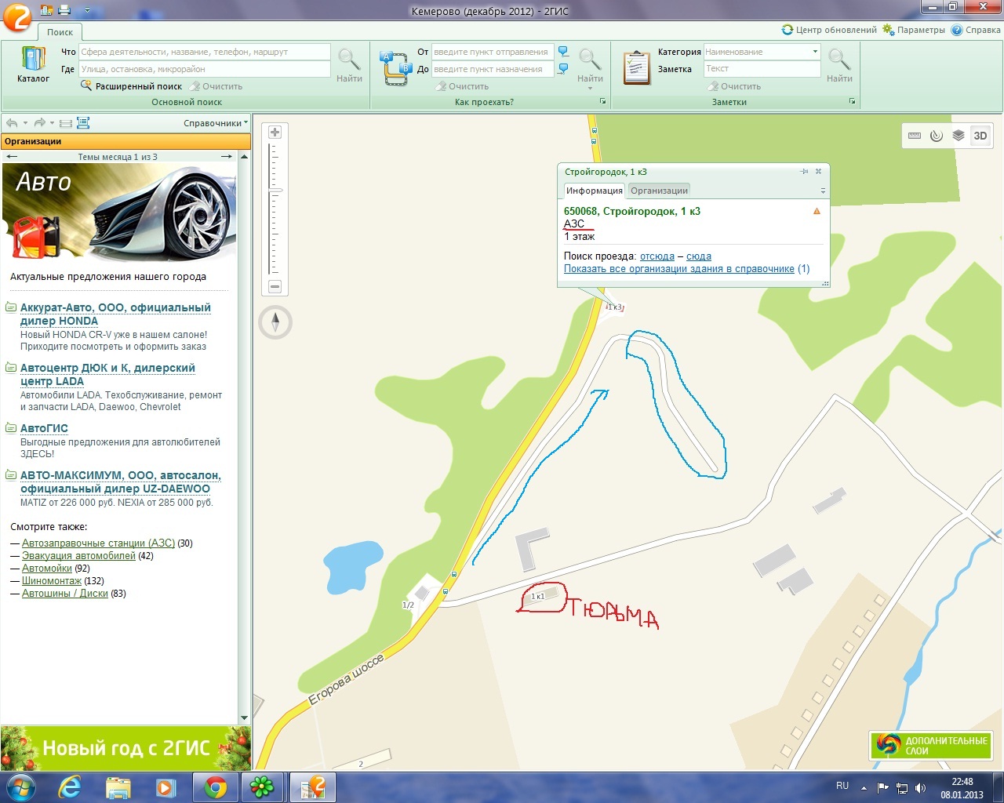Click the Расширенный поиск button
Viewport: 1004px width, 803px height.
pos(132,85)
